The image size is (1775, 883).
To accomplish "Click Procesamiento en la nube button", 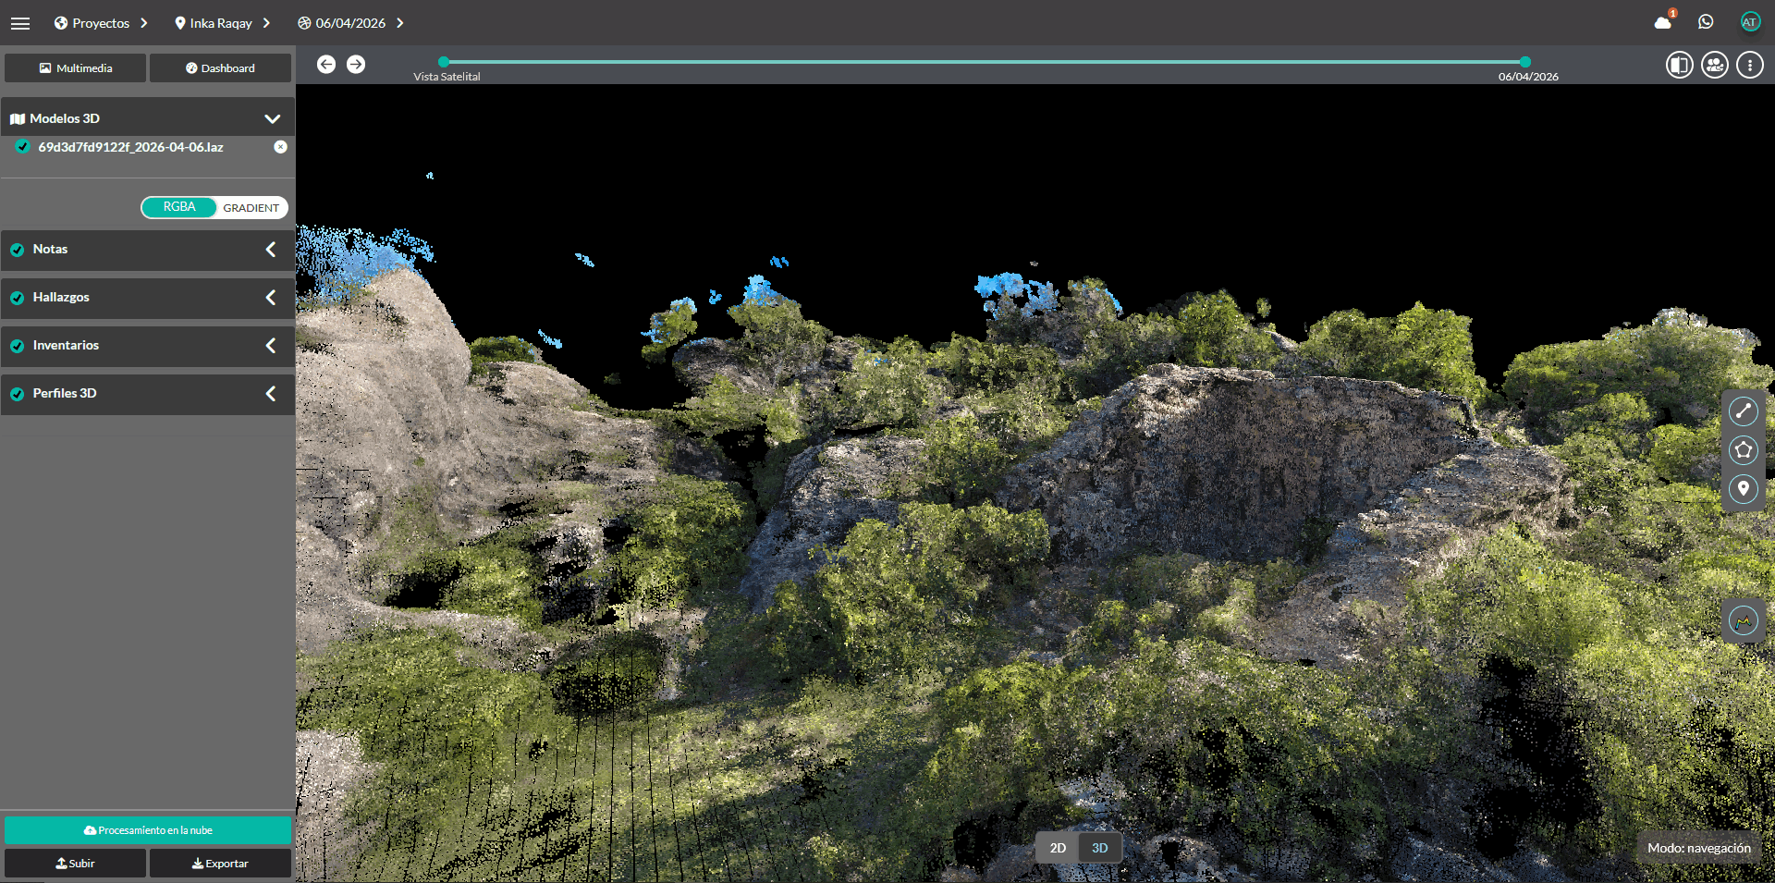I will [x=148, y=830].
